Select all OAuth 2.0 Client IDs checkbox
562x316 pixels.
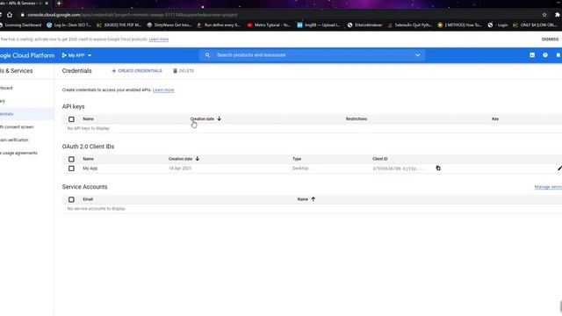[x=71, y=159]
